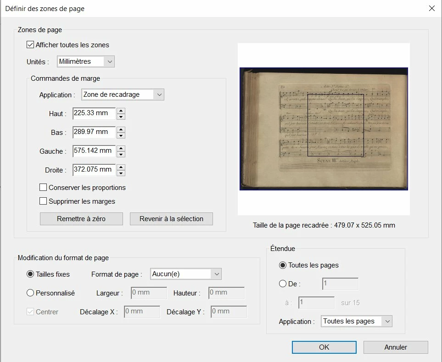Uncheck Afficher toutes les zones checkbox
442x362 pixels.
pyautogui.click(x=30, y=45)
